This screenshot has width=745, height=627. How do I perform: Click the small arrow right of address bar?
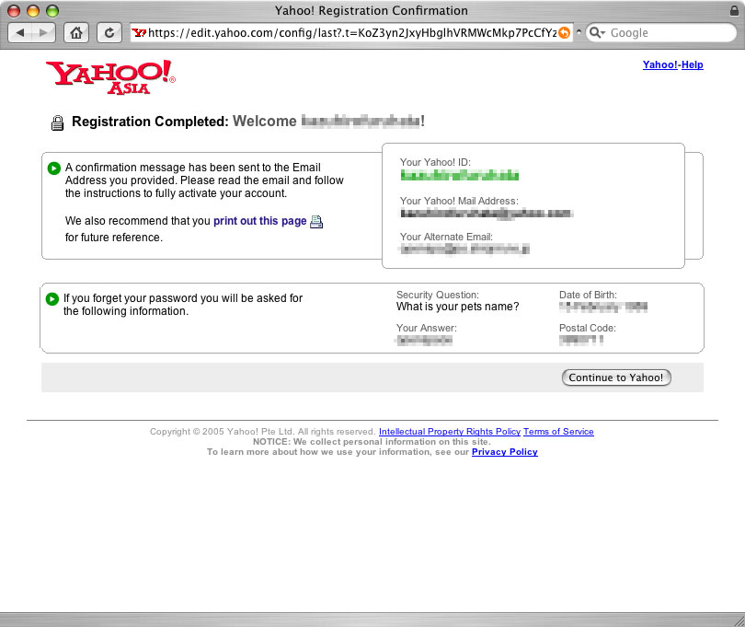tap(579, 32)
